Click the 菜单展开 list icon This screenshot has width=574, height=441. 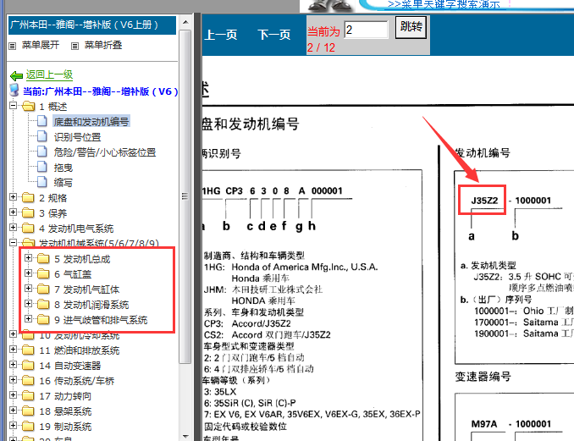tap(13, 46)
